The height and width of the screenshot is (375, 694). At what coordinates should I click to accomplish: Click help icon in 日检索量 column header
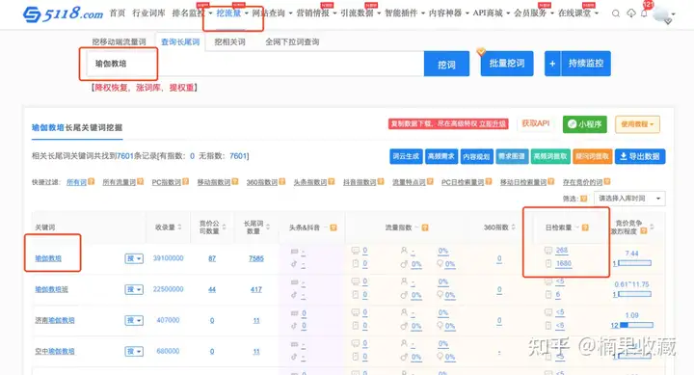(x=585, y=228)
